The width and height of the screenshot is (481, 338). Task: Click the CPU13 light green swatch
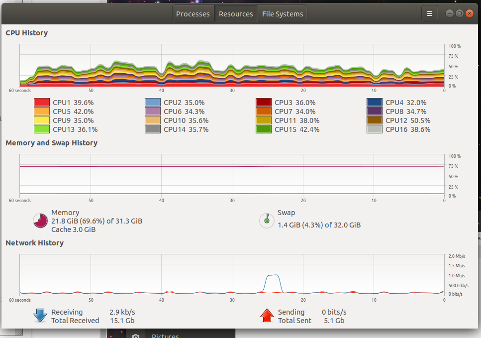[42, 129]
